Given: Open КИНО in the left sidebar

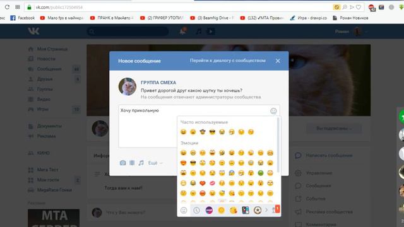Looking at the screenshot, I should pos(44,153).
